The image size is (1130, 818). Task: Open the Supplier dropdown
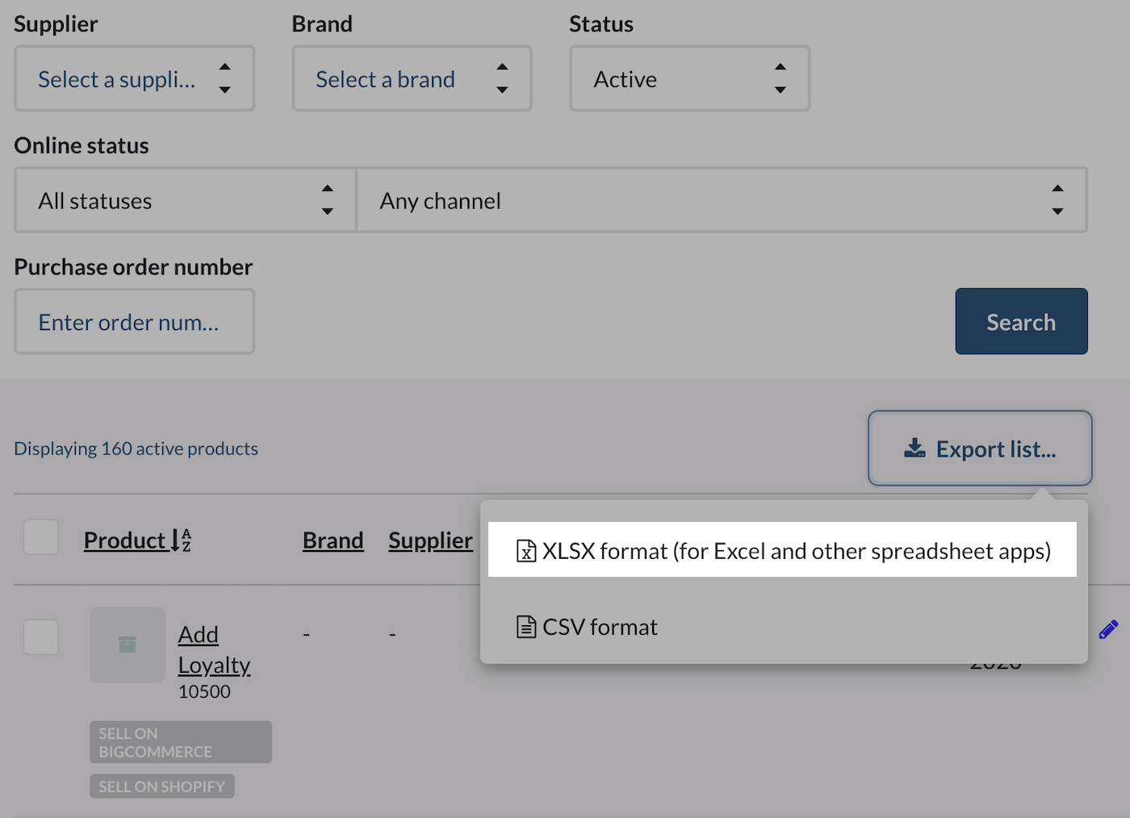click(134, 78)
